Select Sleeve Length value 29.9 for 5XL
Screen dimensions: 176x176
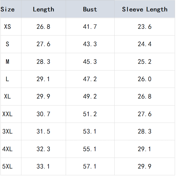[x=145, y=166]
